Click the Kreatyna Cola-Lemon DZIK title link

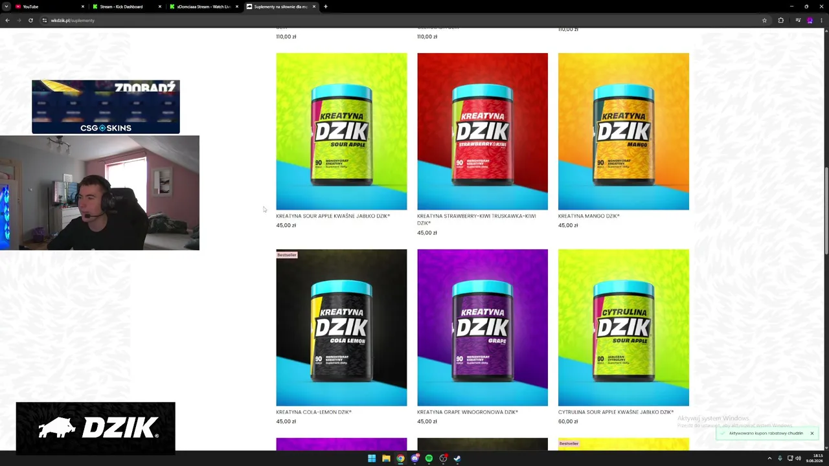click(313, 412)
